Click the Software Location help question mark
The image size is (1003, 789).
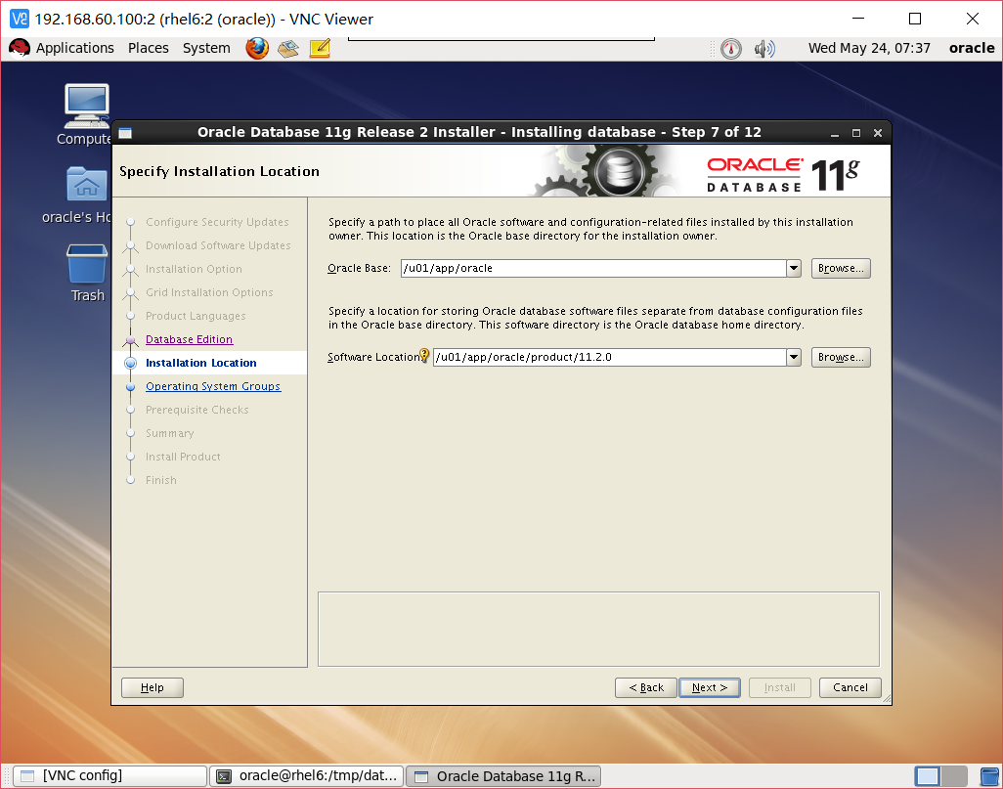pyautogui.click(x=424, y=356)
